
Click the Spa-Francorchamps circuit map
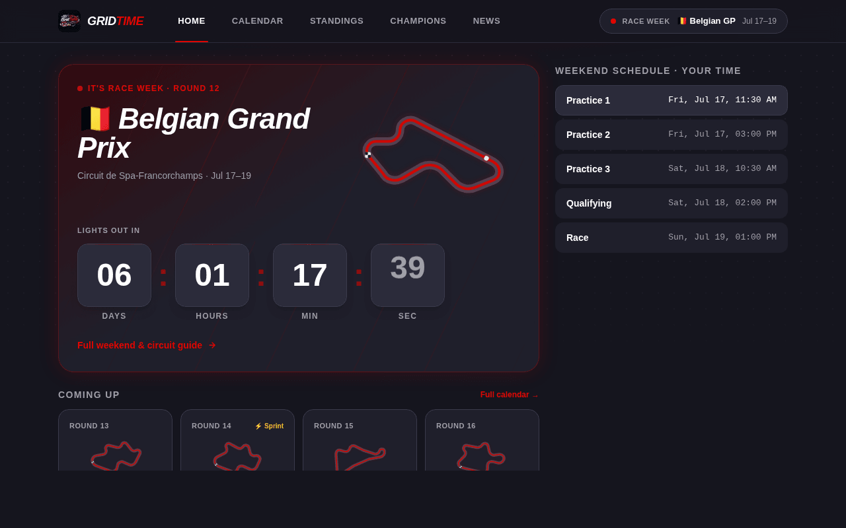(x=433, y=154)
